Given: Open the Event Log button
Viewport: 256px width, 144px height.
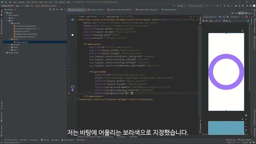Looking at the screenshot, I should tap(230, 140).
